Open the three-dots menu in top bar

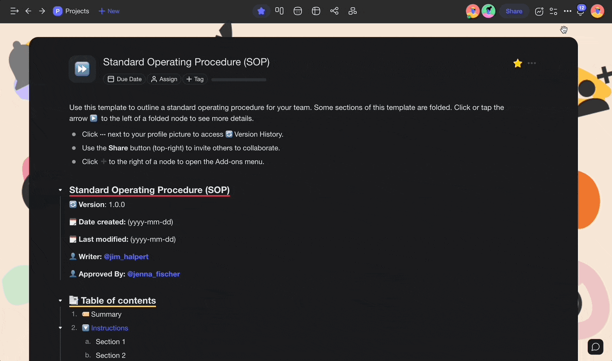[568, 11]
